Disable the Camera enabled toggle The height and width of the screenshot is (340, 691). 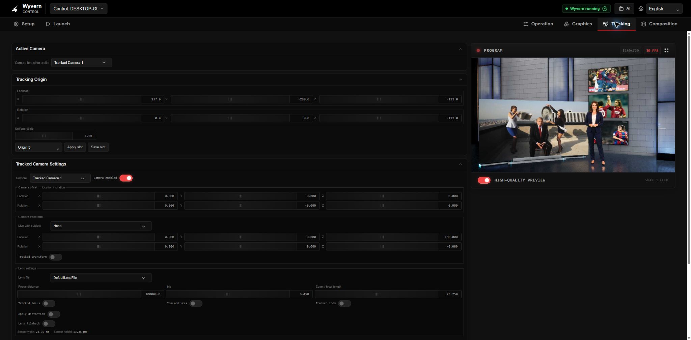[126, 178]
